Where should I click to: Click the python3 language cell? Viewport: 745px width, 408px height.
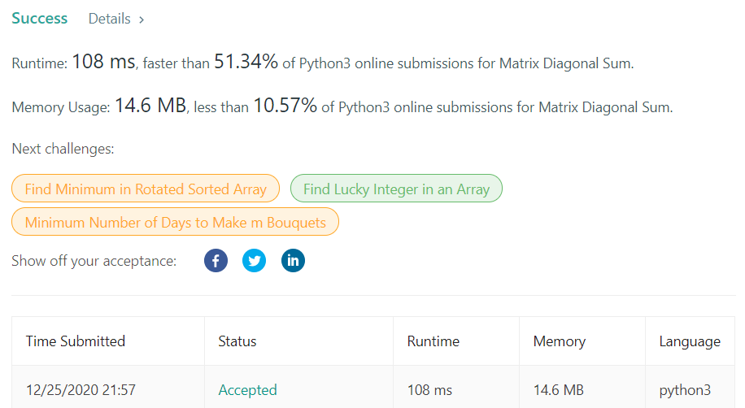685,390
